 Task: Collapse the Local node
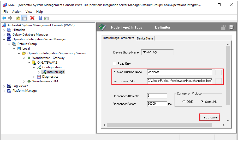pos(14,49)
